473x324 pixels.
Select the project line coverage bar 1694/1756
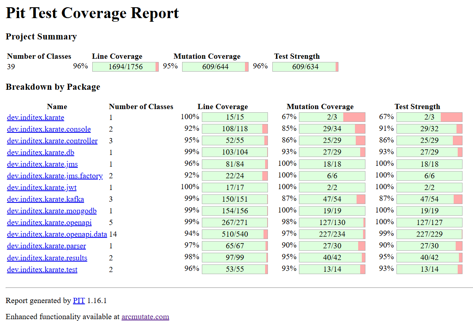(x=125, y=67)
